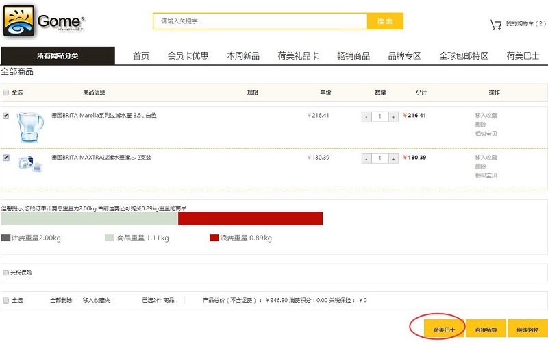
Task: Click the Gome logo
Action: 43,21
